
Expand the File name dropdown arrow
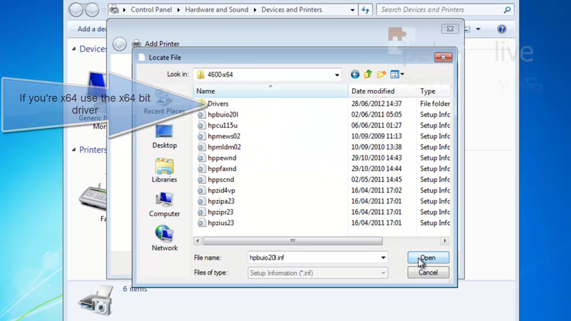383,258
